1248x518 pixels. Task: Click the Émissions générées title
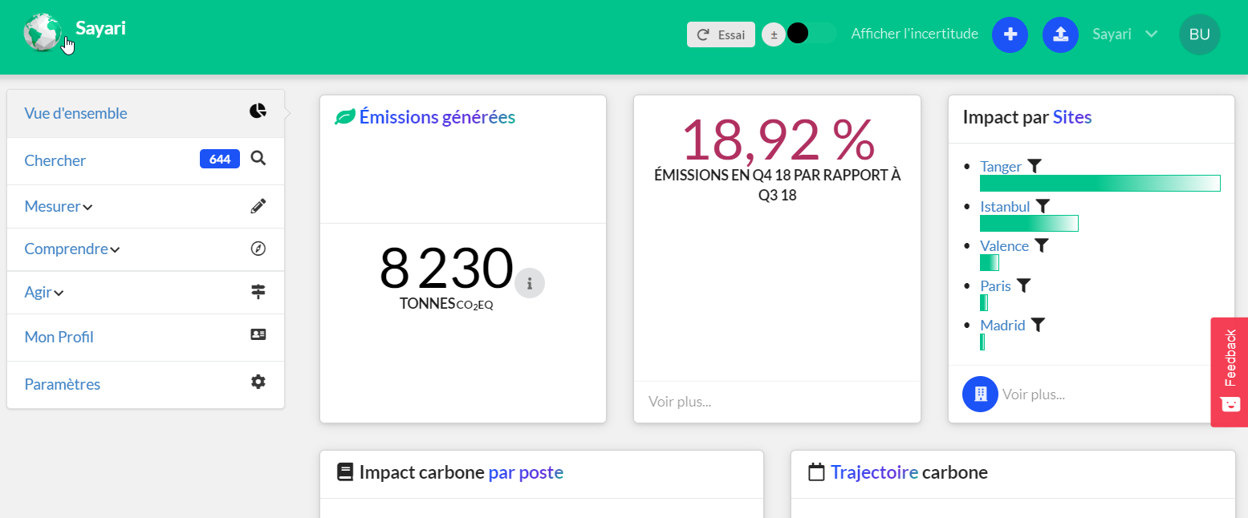pos(437,117)
